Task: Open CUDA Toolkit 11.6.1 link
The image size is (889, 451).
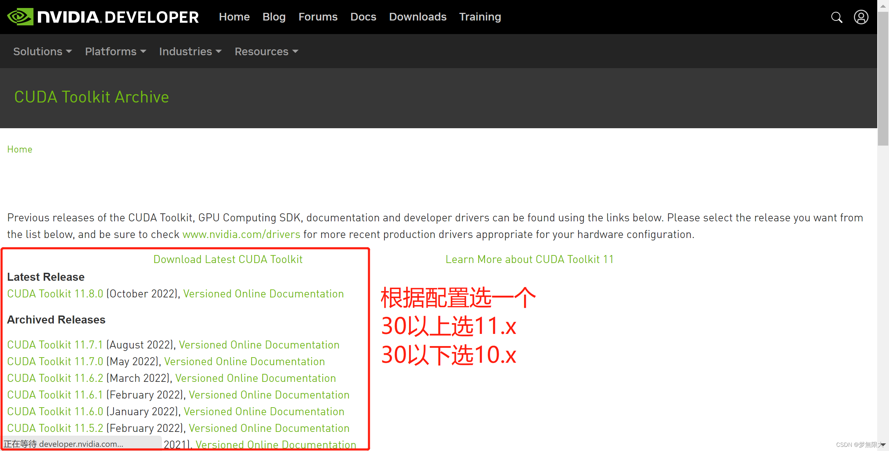Action: [55, 395]
